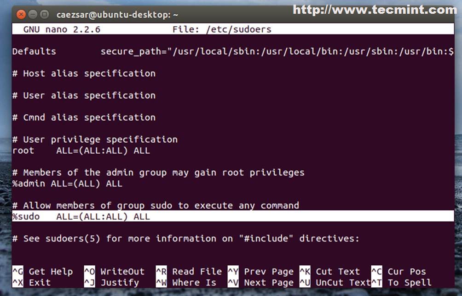The height and width of the screenshot is (296, 462).
Task: Maximize the terminal window
Action: (45, 14)
